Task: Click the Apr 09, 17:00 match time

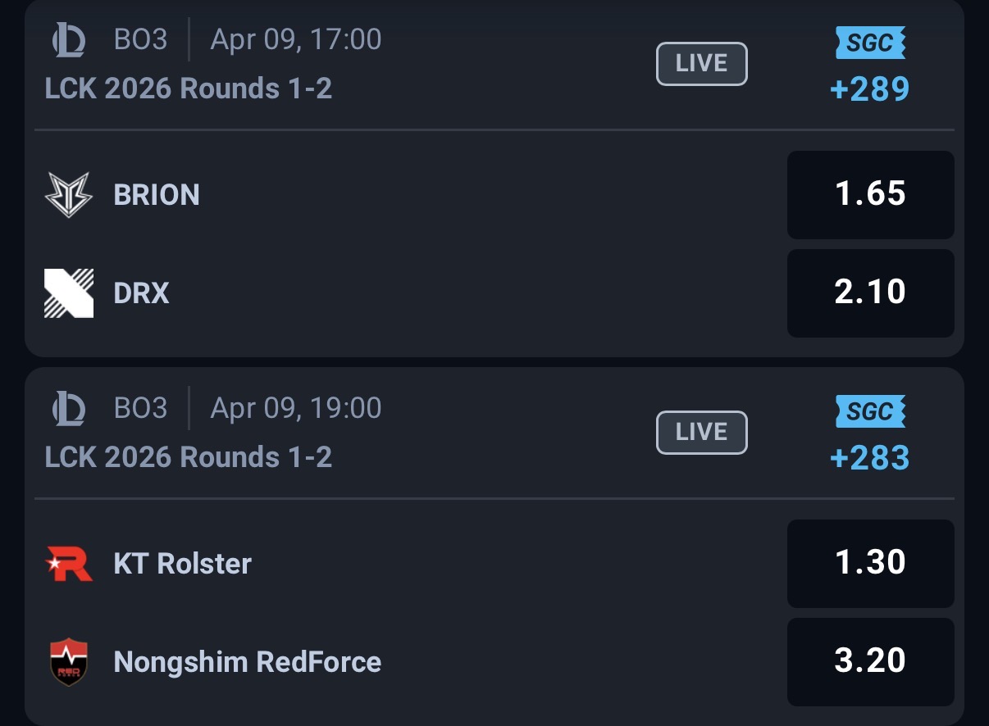Action: 296,39
